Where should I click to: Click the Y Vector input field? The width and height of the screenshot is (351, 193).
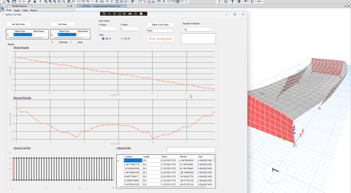(129, 29)
